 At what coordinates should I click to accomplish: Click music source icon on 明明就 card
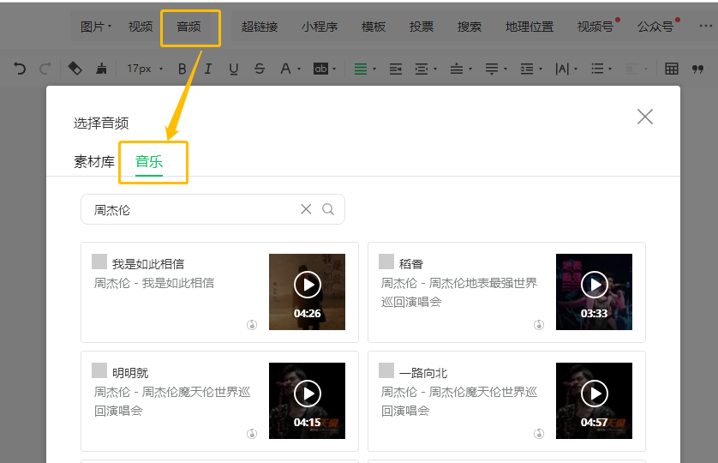point(252,434)
